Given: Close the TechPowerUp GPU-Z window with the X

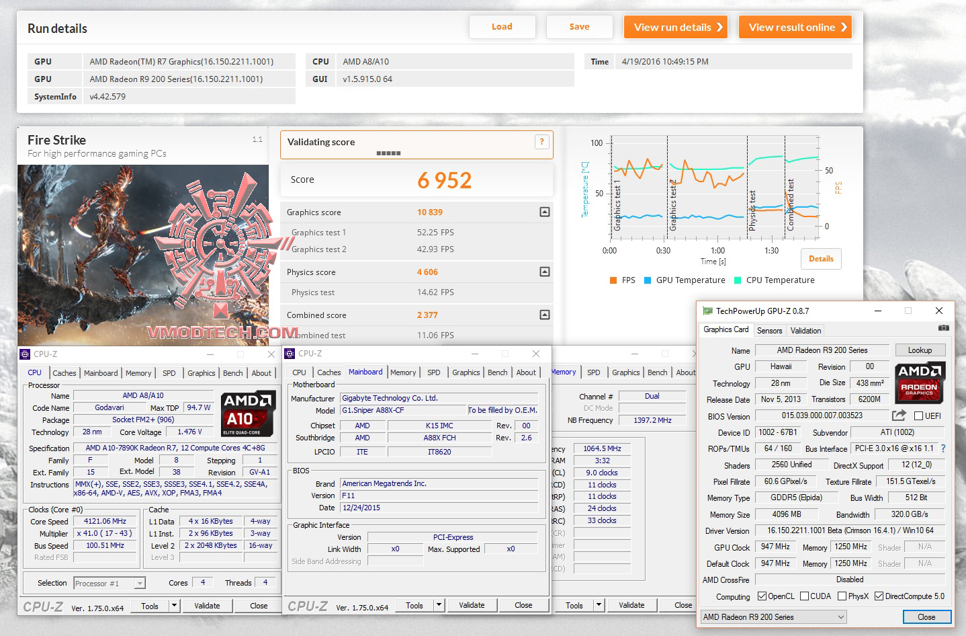Looking at the screenshot, I should pyautogui.click(x=939, y=311).
